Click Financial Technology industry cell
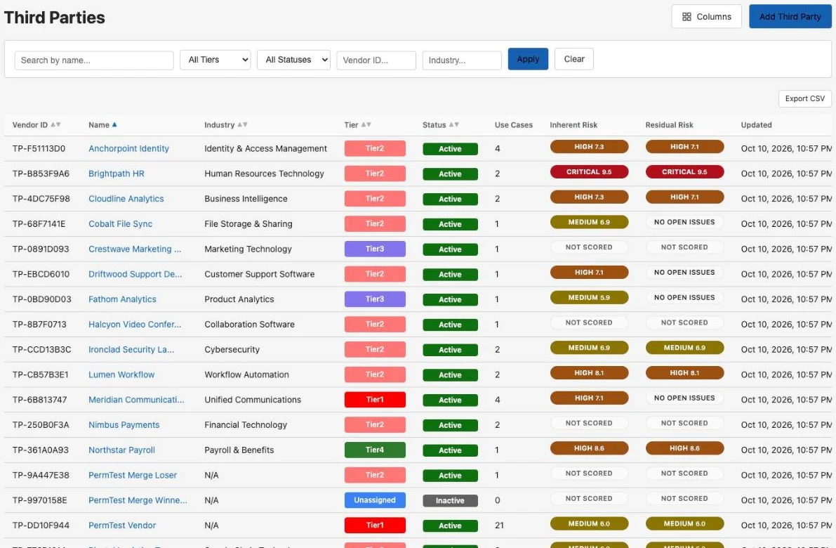Viewport: 836px width, 548px height. 245,425
